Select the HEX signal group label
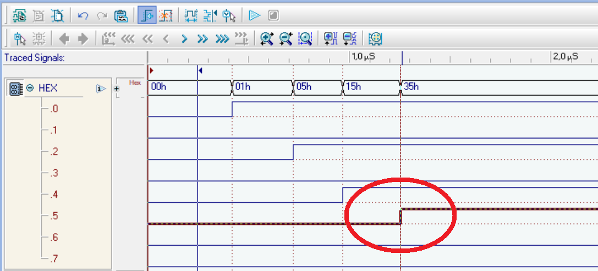The width and height of the screenshot is (598, 271). click(48, 89)
